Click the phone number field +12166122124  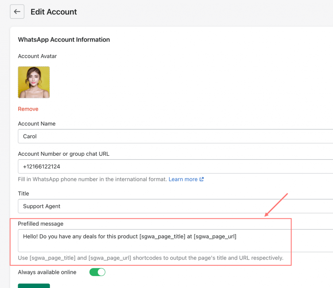pos(176,166)
